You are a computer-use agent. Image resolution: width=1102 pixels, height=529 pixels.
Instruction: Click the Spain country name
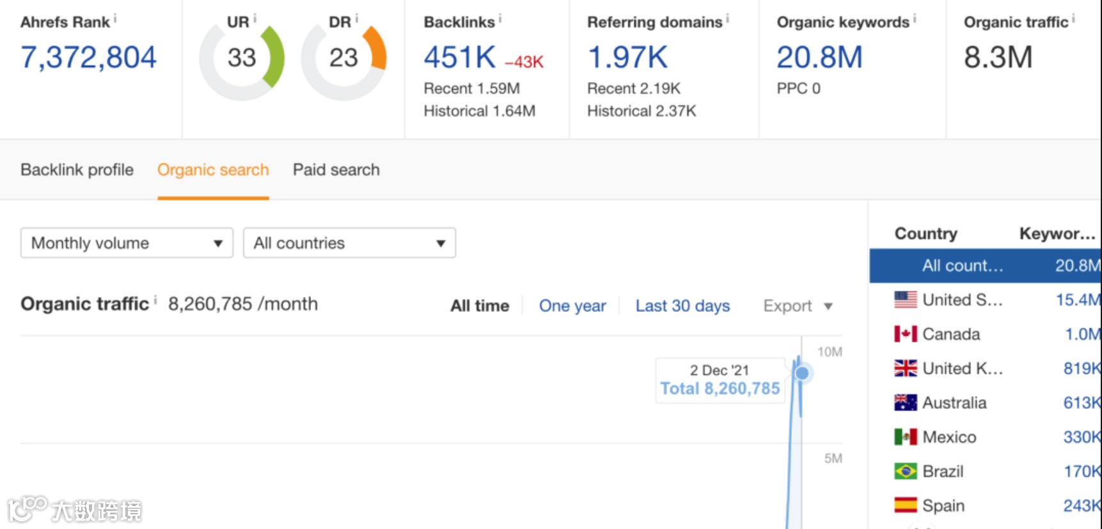coord(943,505)
